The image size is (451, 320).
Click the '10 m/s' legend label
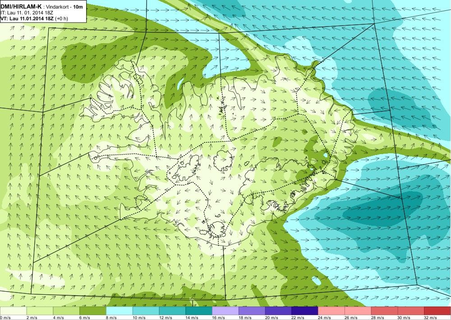click(139, 318)
